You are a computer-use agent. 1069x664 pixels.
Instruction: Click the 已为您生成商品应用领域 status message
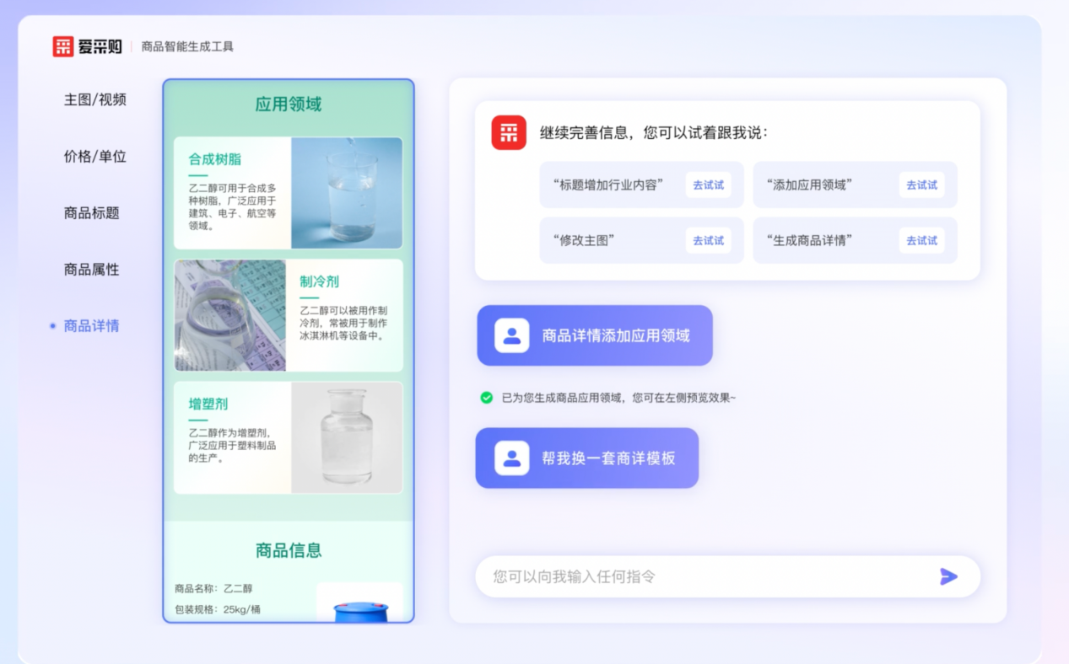click(x=618, y=398)
